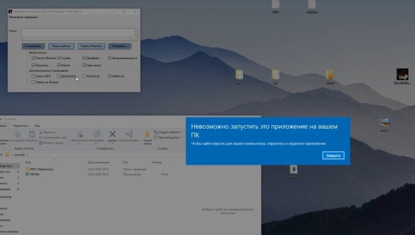
Task: Sort by Дата изменения column header
Action: 99,162
